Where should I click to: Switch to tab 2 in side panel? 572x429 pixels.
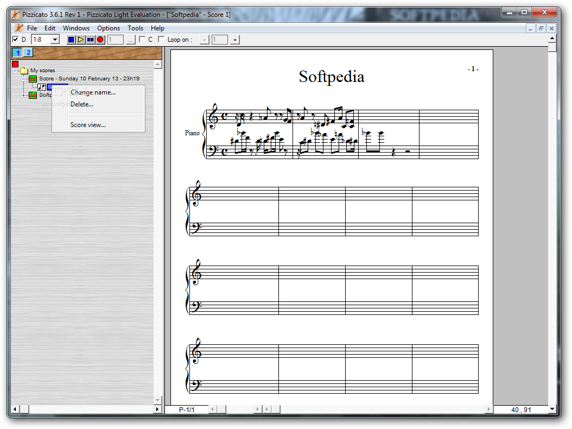click(x=28, y=53)
